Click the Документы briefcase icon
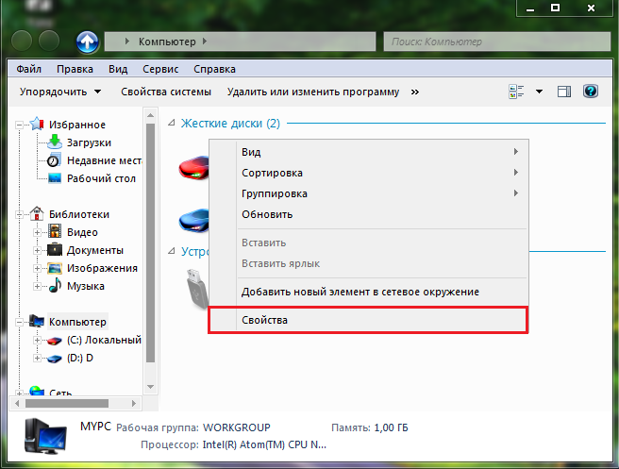The width and height of the screenshot is (619, 469). point(55,249)
